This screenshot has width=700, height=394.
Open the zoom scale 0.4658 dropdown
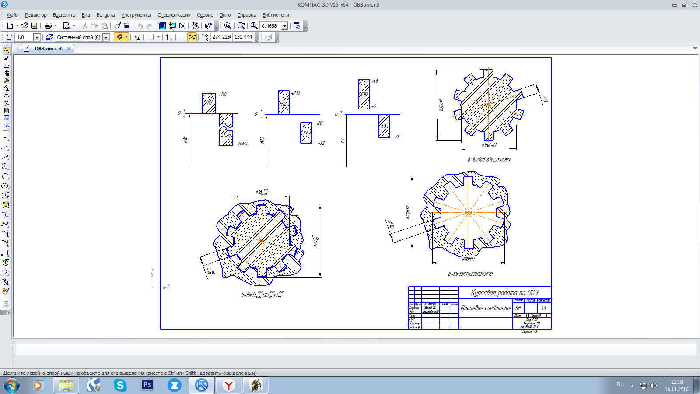(x=284, y=26)
